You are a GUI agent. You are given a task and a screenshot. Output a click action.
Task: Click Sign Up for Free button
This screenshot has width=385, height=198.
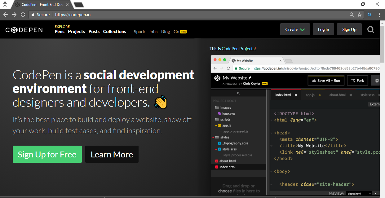pos(47,154)
